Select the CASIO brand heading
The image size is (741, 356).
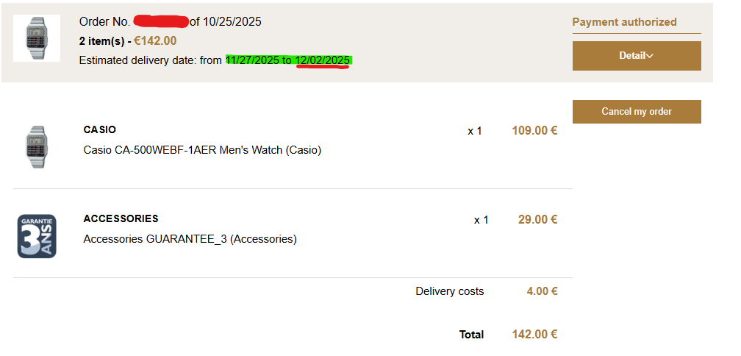100,129
